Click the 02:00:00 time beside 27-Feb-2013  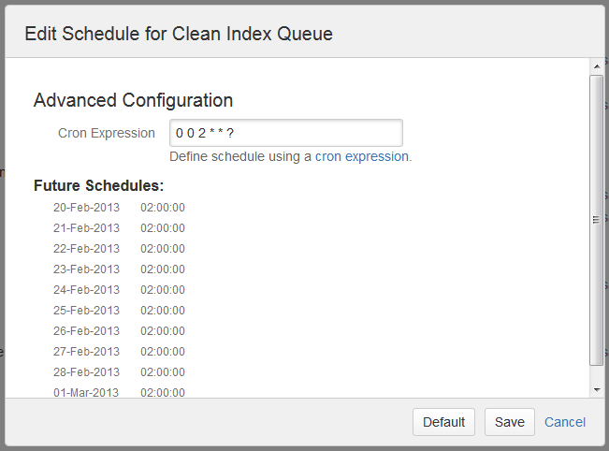coord(163,352)
